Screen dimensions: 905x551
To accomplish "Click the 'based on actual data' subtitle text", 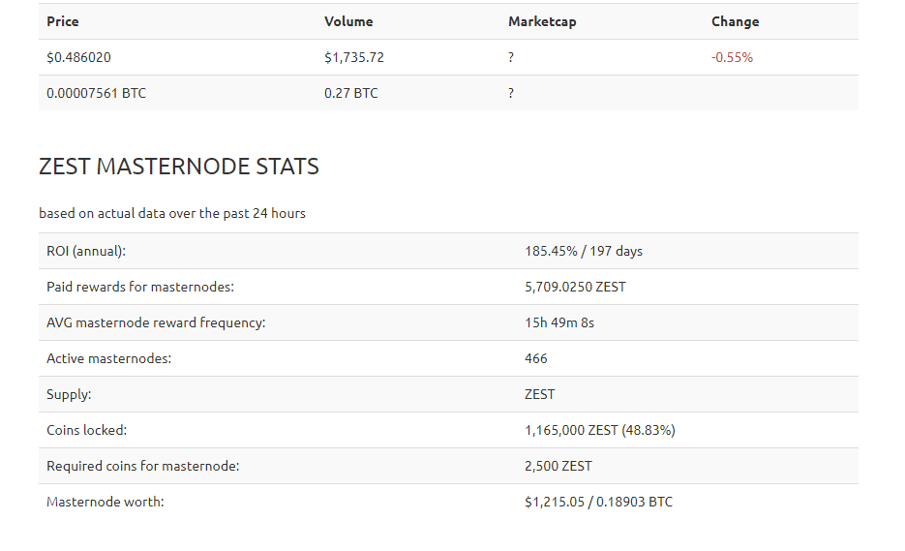I will point(172,213).
